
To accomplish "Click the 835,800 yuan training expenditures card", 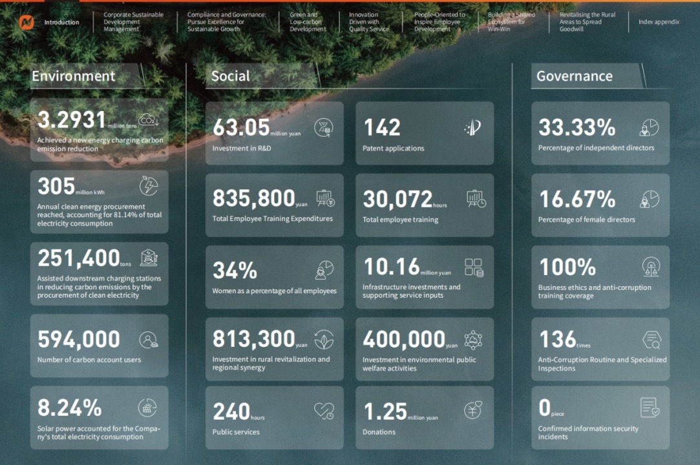I will coord(275,205).
